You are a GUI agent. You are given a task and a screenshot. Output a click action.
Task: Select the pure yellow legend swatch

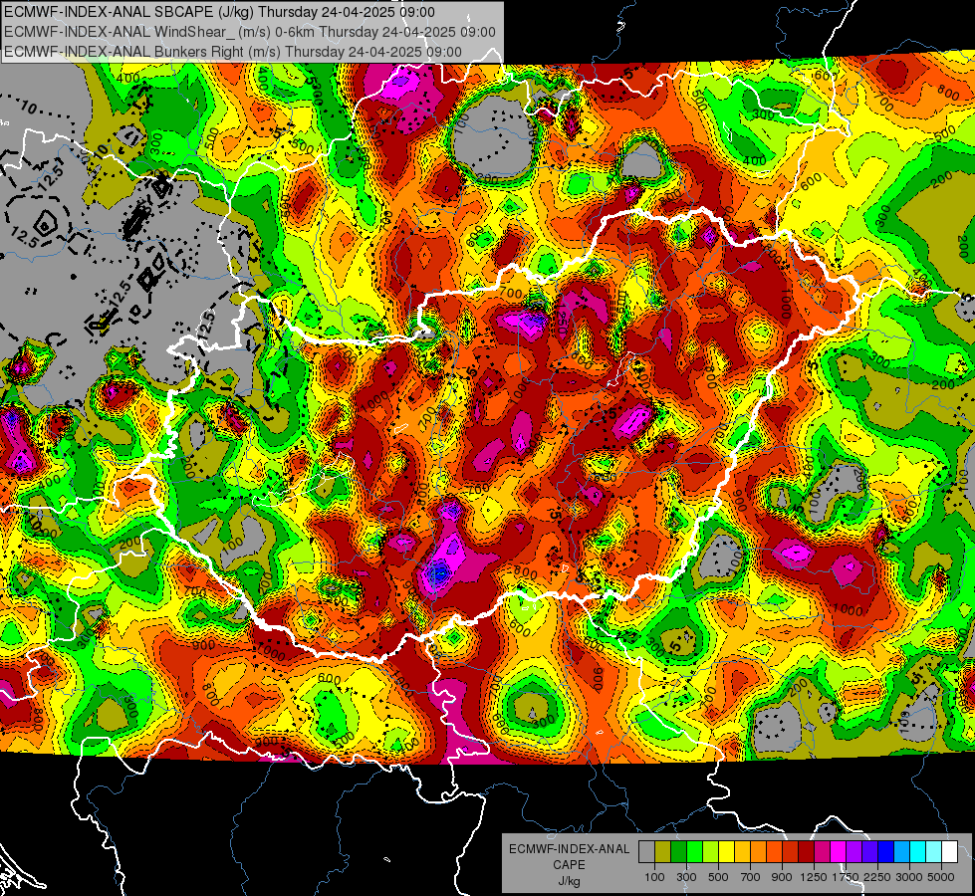click(726, 851)
